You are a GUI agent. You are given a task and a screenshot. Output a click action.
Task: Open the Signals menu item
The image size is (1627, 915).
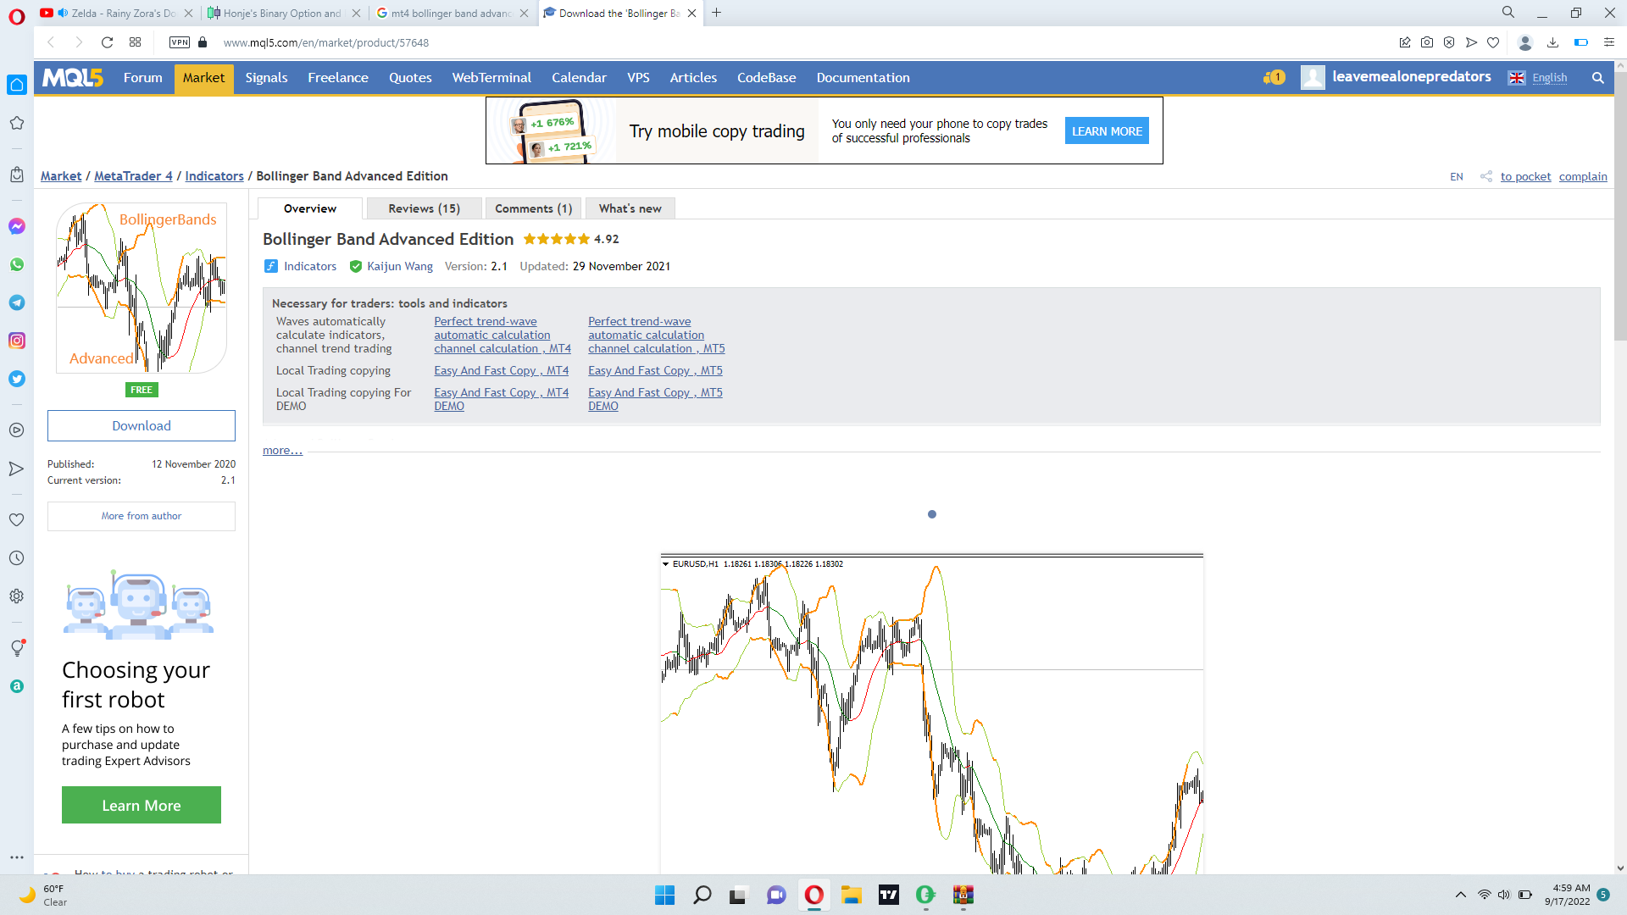click(x=266, y=78)
